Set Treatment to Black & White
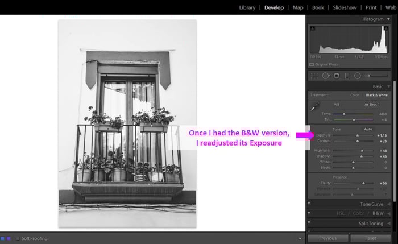 (376, 95)
